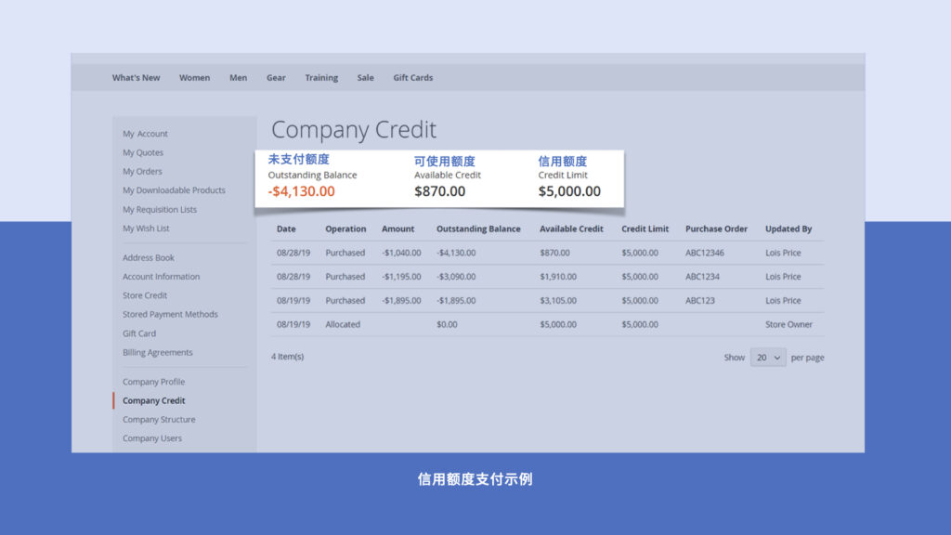Open My Account in sidebar
Screen dimensions: 951x535
pyautogui.click(x=145, y=134)
